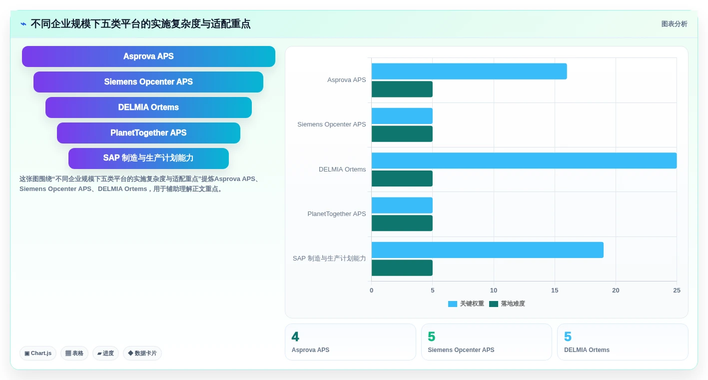
Task: Click the chart y-axis label DELMIA Ortems
Action: pos(342,169)
